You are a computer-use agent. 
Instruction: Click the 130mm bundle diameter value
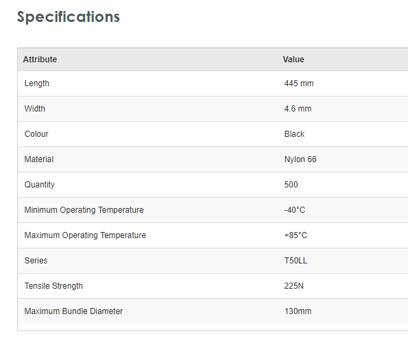coord(298,311)
